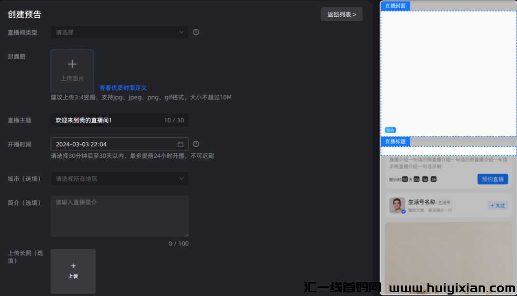Click the 直播间类型 dropdown chevron arrow

click(x=181, y=32)
